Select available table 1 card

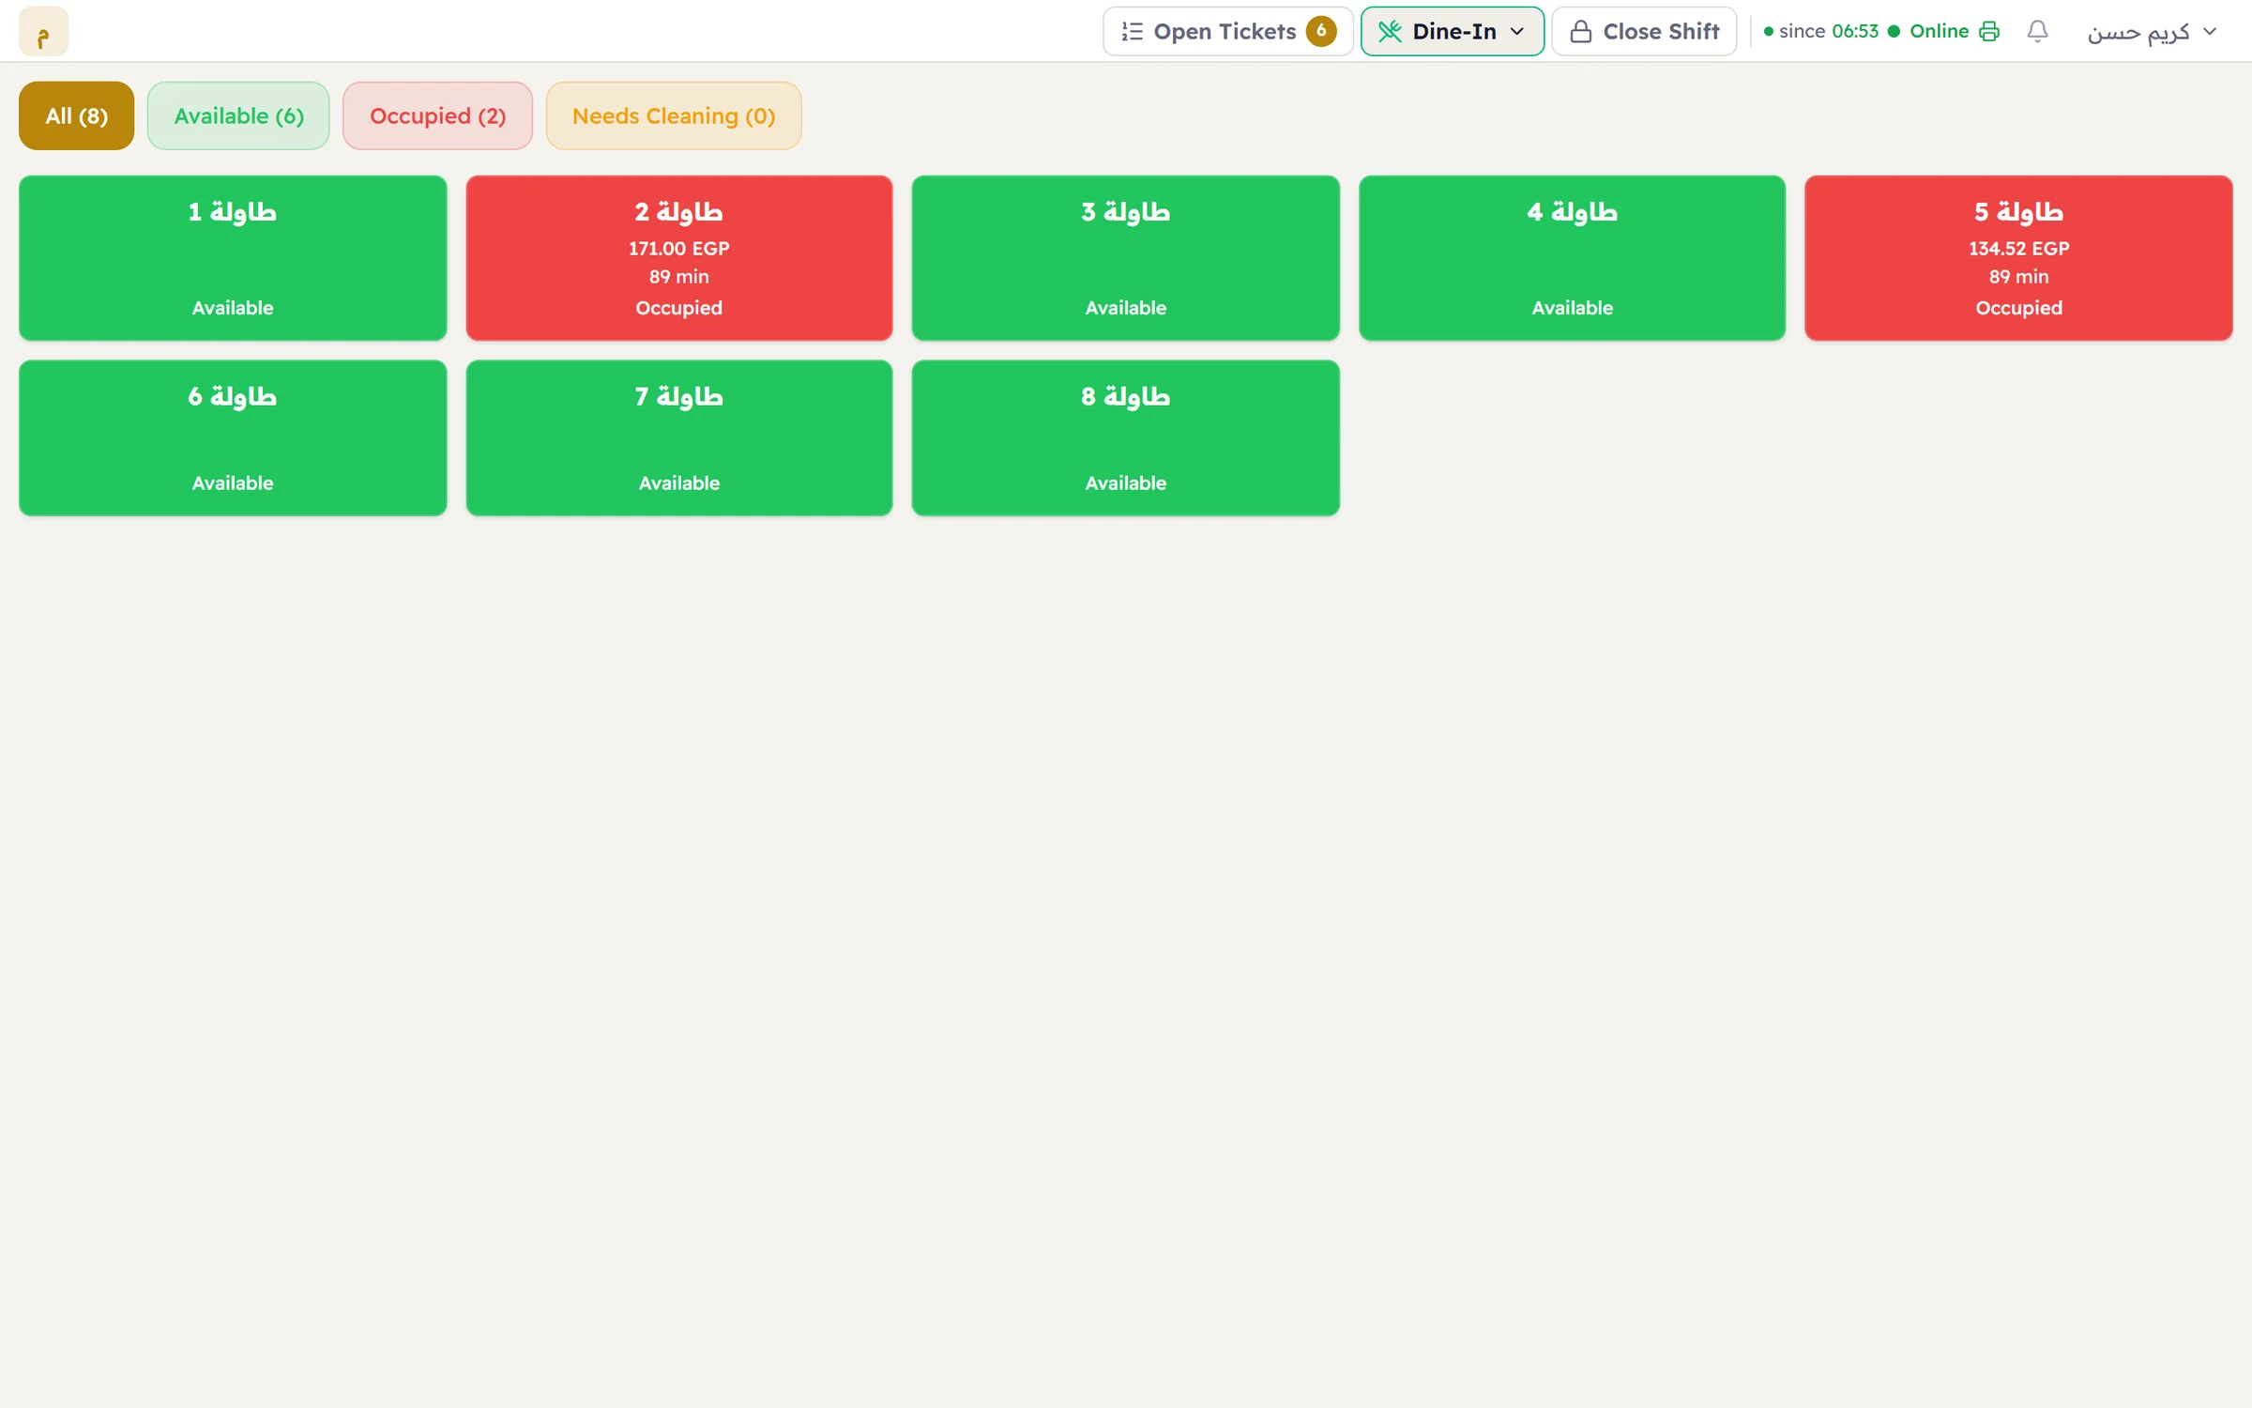click(x=233, y=258)
